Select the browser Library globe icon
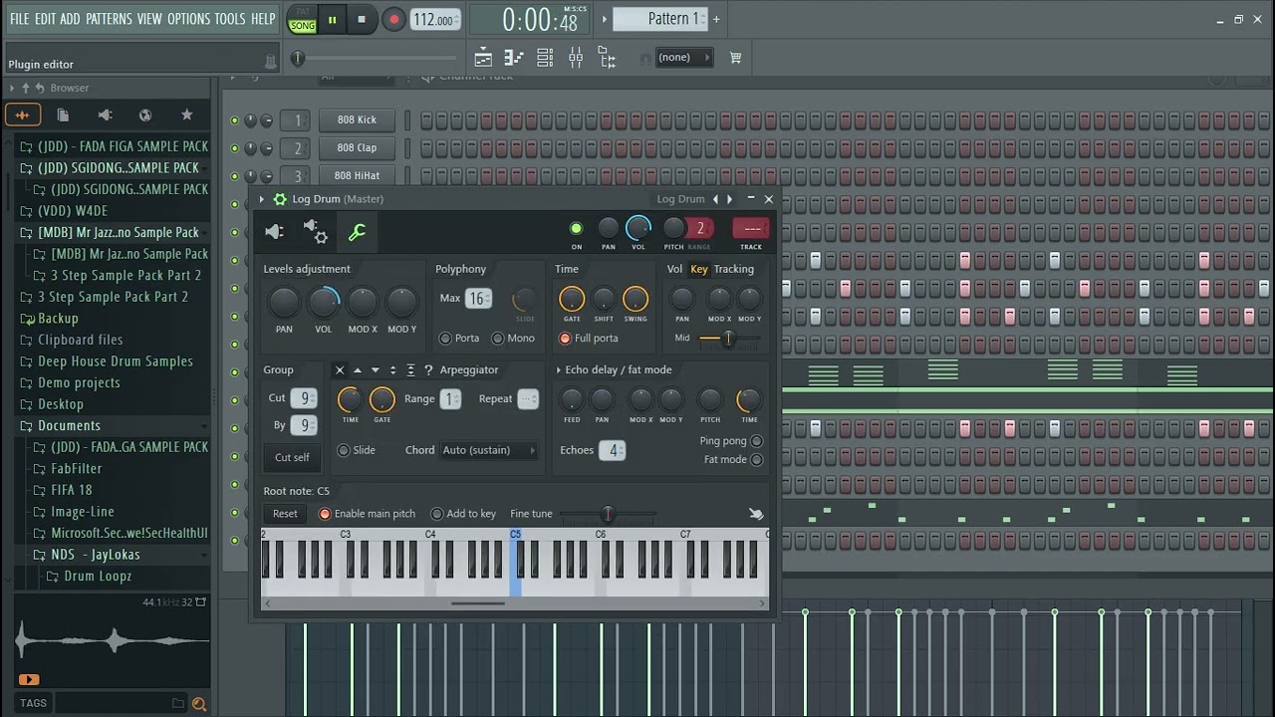The image size is (1275, 717). 145,115
